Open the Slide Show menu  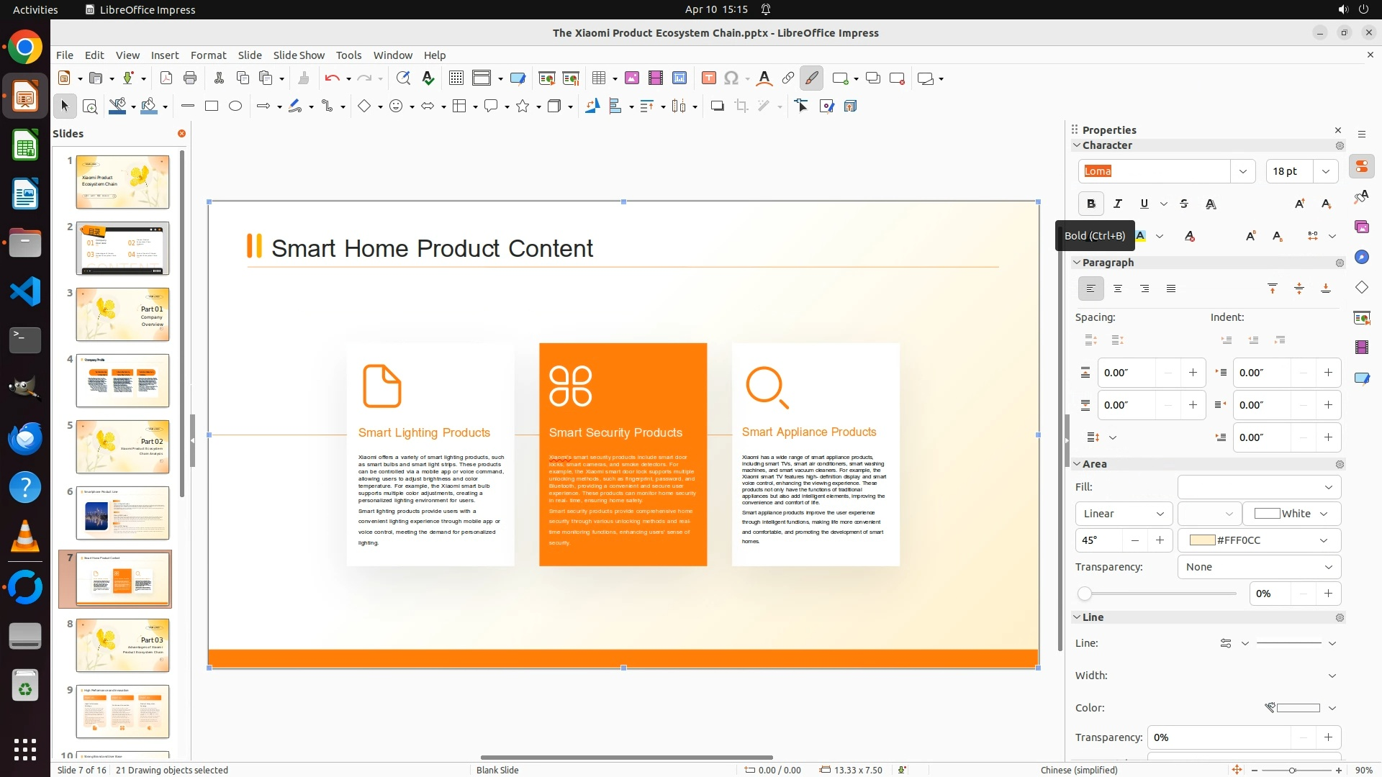click(299, 55)
